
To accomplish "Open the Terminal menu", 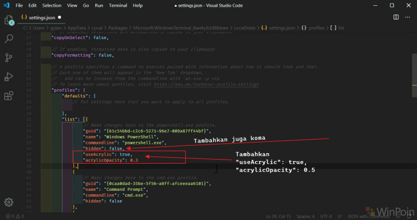I will coord(118,5).
